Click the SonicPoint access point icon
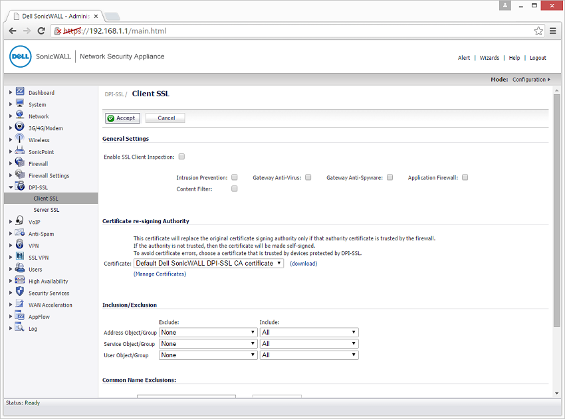The width and height of the screenshot is (565, 419). point(20,151)
